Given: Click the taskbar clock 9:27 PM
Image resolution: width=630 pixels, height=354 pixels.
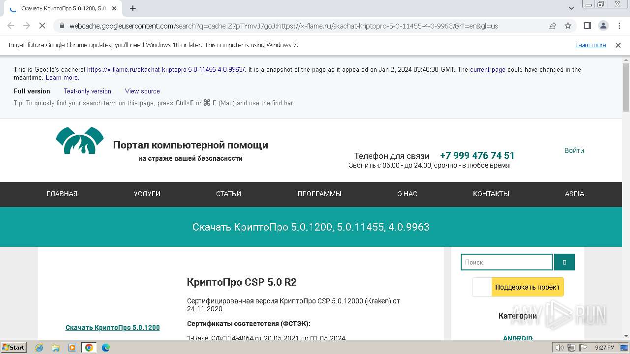Looking at the screenshot, I should tap(604, 348).
